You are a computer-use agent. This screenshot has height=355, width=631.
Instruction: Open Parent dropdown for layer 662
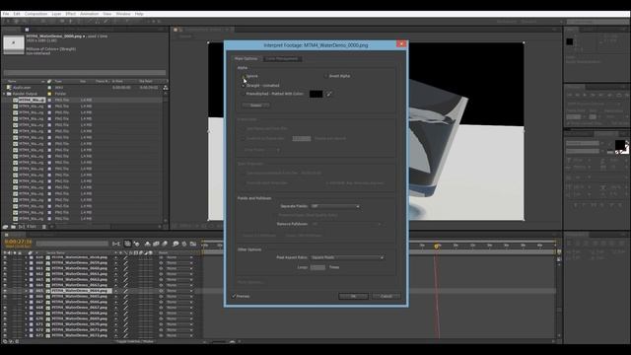click(179, 274)
